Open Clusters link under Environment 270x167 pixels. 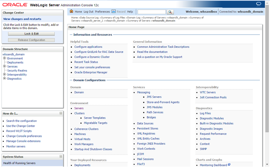click(79, 113)
